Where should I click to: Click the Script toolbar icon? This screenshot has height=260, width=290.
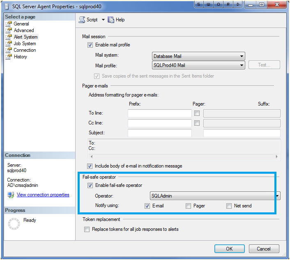click(82, 20)
